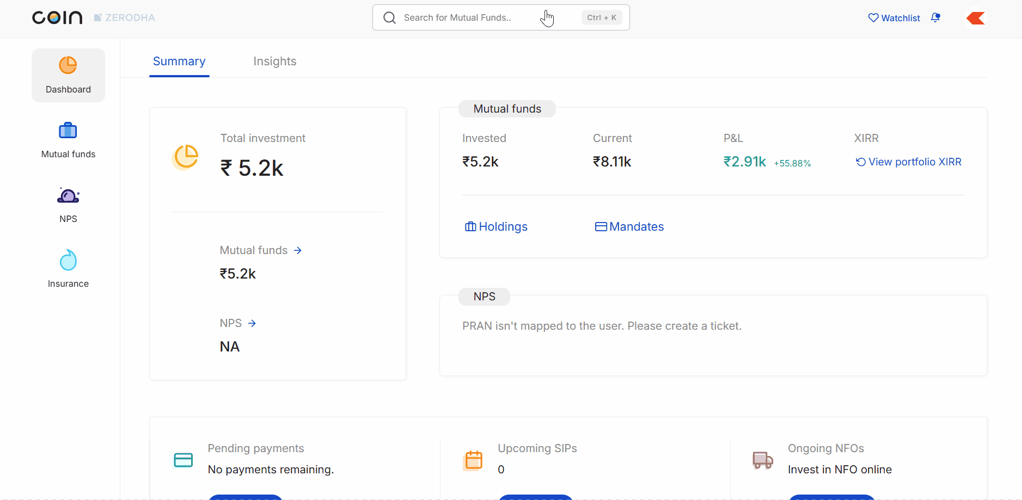Click the notification bell icon
The width and height of the screenshot is (1022, 500).
935,17
